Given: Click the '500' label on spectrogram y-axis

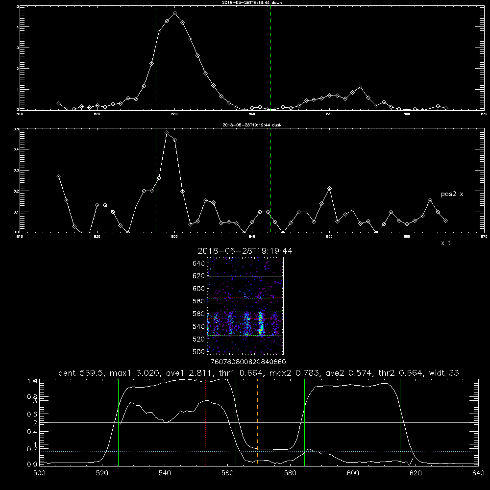Looking at the screenshot, I should (199, 351).
